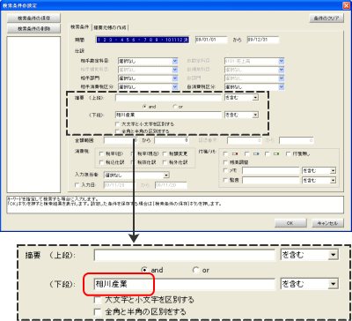
Task: Click the 検索条件の保存 button
Action: [33, 19]
